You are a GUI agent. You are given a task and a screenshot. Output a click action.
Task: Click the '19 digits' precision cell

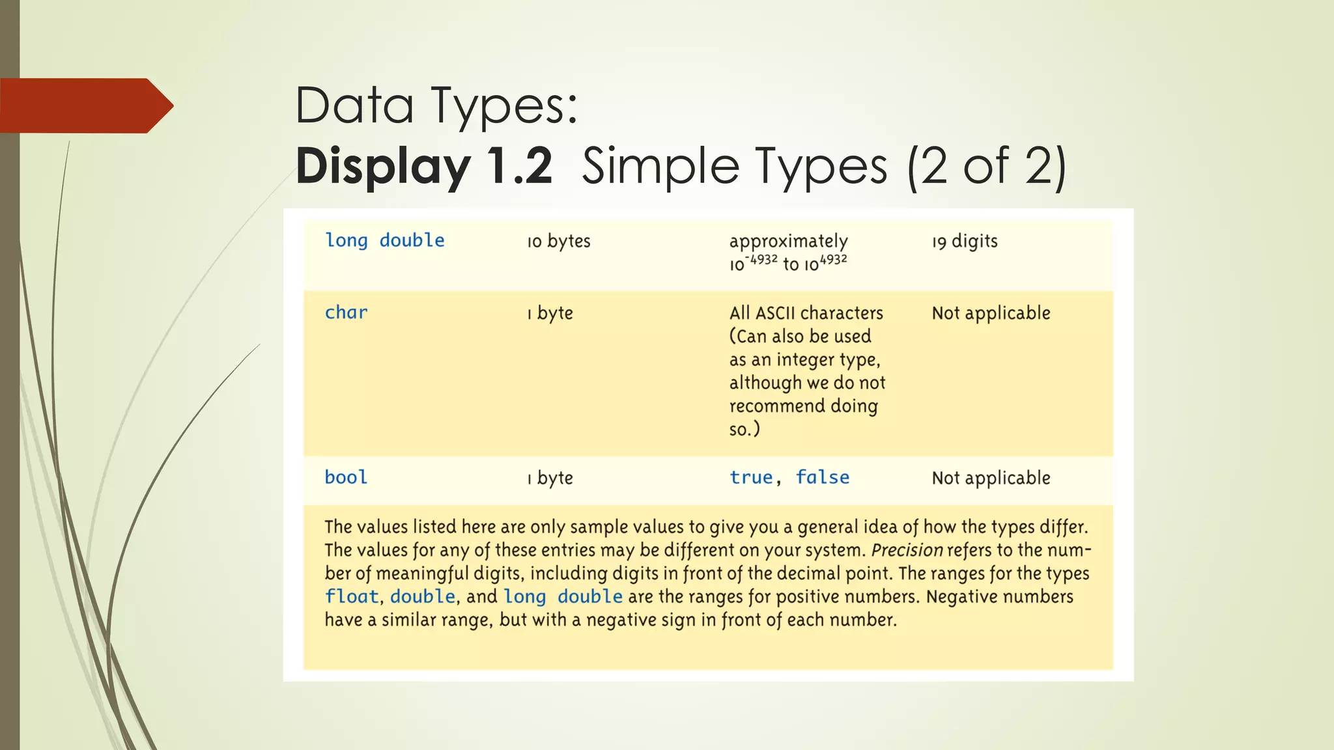(x=965, y=242)
